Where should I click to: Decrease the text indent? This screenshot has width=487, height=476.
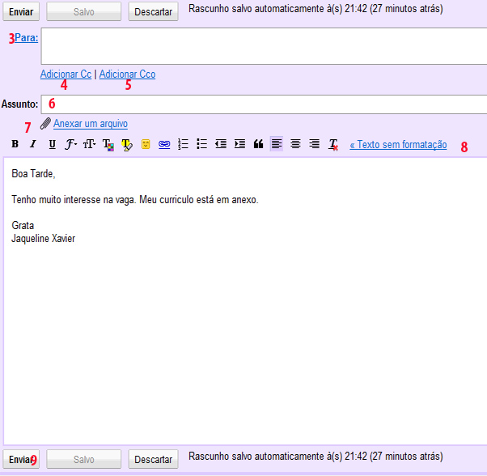point(221,144)
